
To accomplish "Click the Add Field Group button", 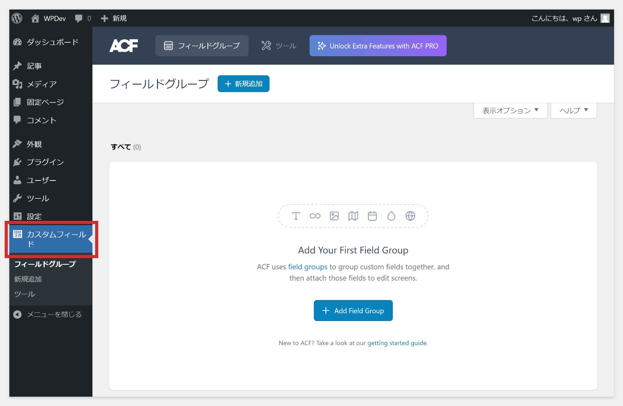I will coord(353,311).
